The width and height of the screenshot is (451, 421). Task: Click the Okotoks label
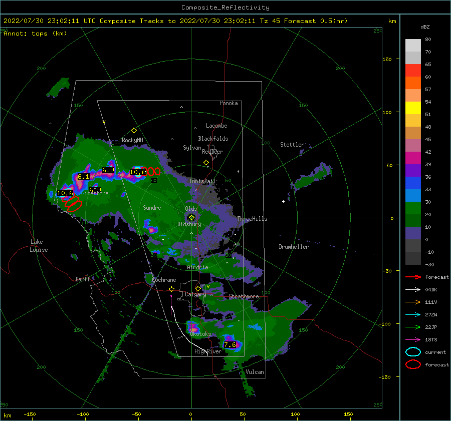(x=200, y=334)
